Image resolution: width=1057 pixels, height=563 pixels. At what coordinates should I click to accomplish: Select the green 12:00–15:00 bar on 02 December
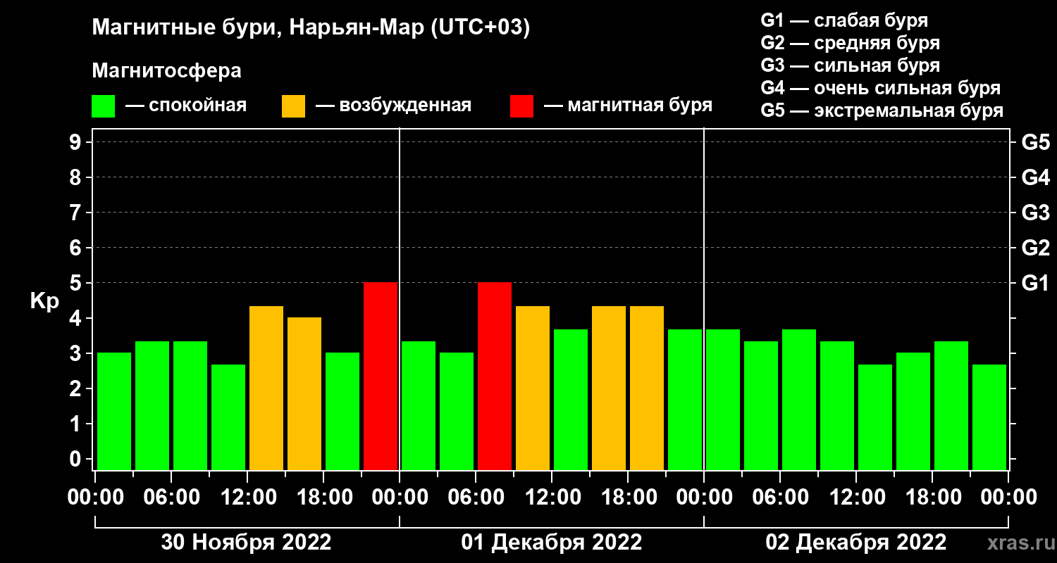tap(875, 417)
